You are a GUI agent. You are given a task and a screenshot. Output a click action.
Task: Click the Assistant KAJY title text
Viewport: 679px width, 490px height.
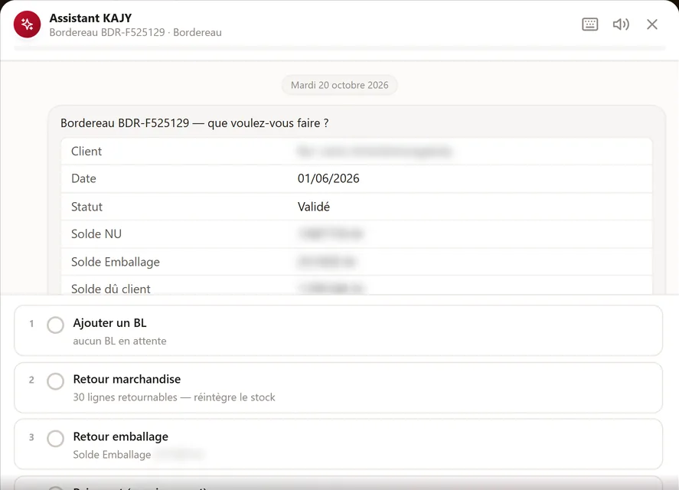tap(90, 18)
